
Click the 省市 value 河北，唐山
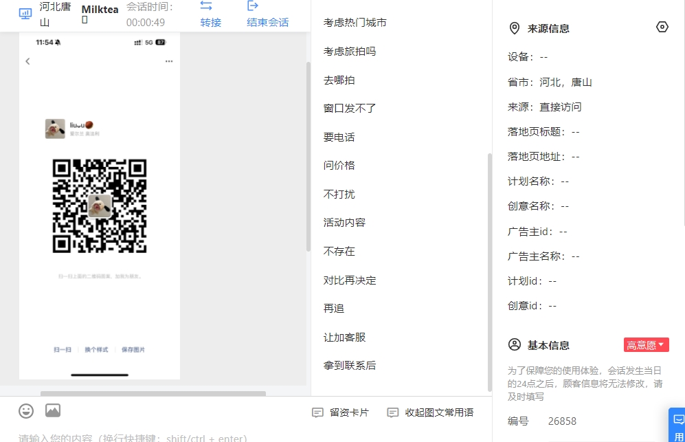point(565,82)
